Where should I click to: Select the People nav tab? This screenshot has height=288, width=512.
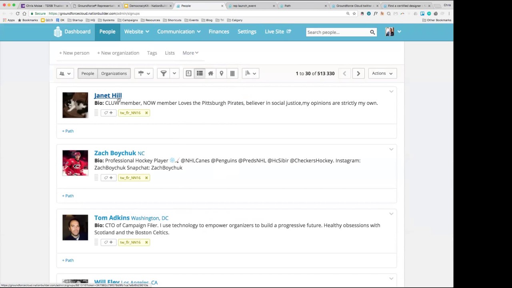point(107,32)
